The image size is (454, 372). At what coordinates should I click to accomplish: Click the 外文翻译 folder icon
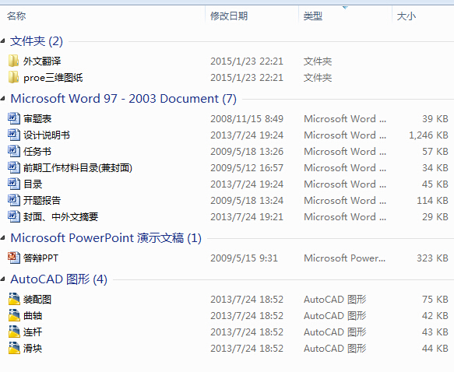click(13, 61)
